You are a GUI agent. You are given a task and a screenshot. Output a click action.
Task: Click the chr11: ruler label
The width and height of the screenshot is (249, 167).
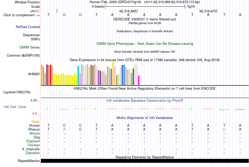(35, 11)
